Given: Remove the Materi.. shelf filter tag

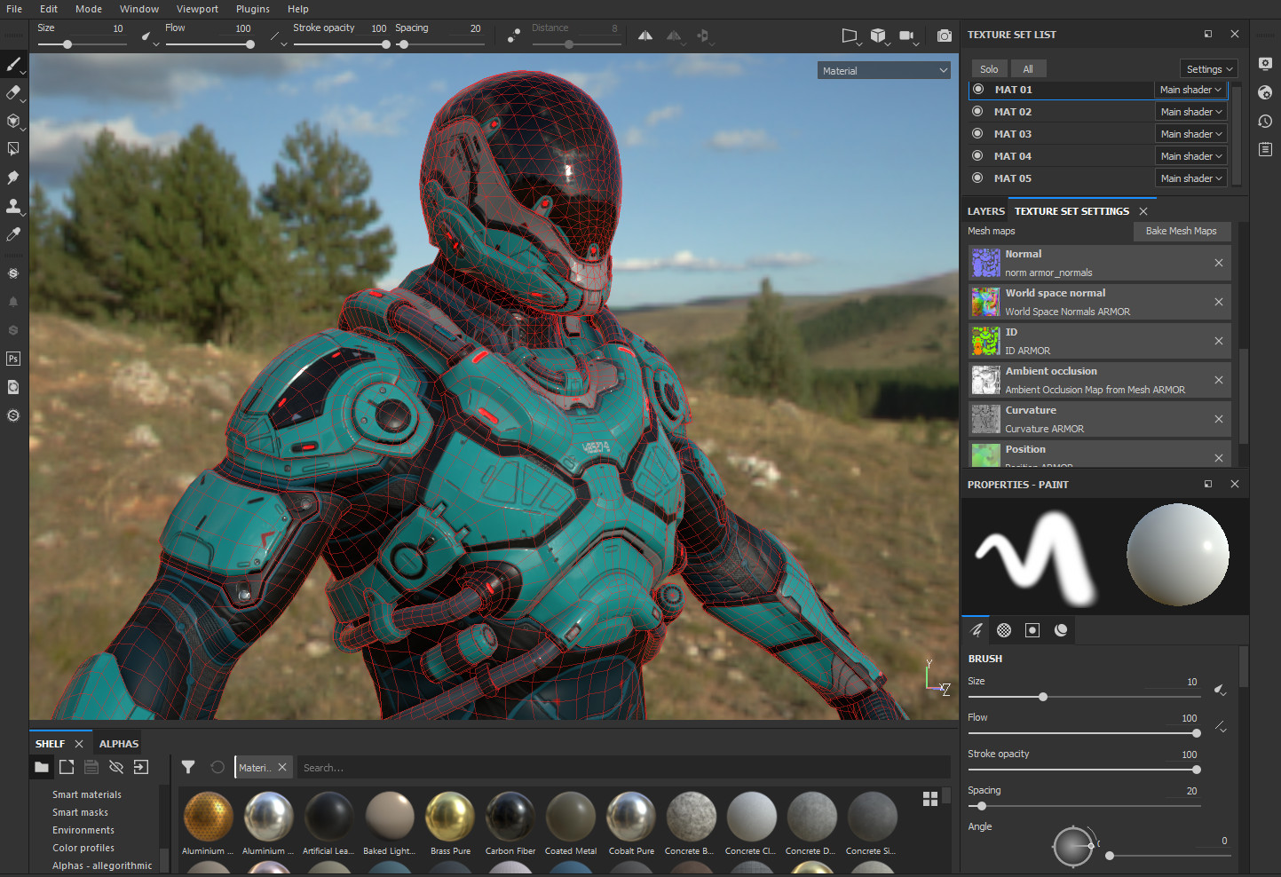Looking at the screenshot, I should pos(282,767).
